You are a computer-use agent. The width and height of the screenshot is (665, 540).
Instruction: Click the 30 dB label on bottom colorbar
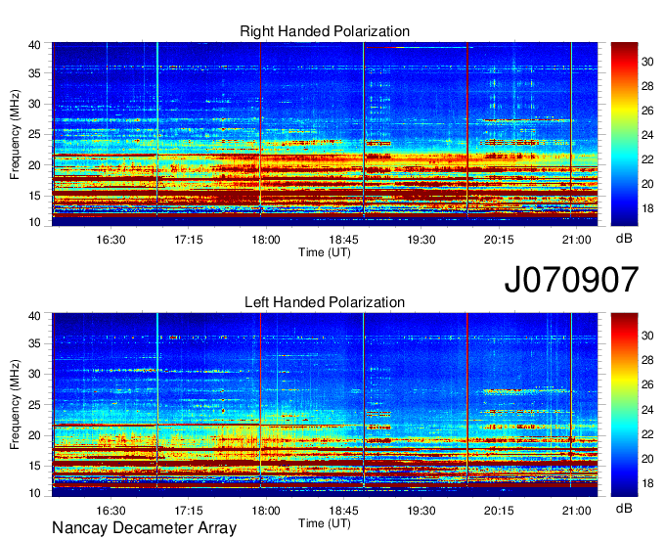tap(647, 336)
